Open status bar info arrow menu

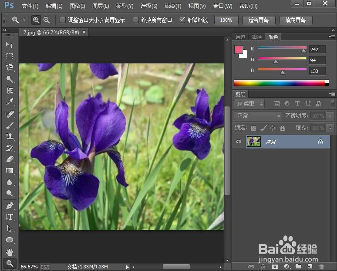point(128,267)
